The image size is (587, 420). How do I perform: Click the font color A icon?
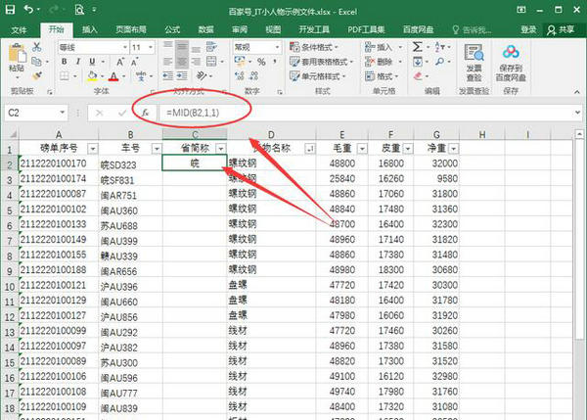(x=113, y=76)
